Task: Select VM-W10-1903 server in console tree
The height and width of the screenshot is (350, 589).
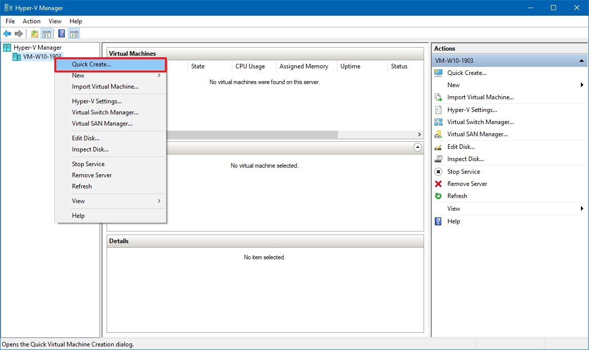Action: pyautogui.click(x=41, y=56)
